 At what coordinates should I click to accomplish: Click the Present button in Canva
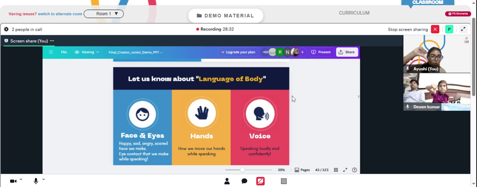(321, 52)
